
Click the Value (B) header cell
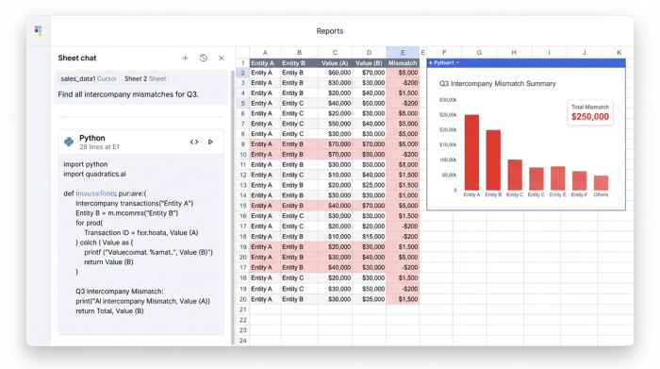370,63
